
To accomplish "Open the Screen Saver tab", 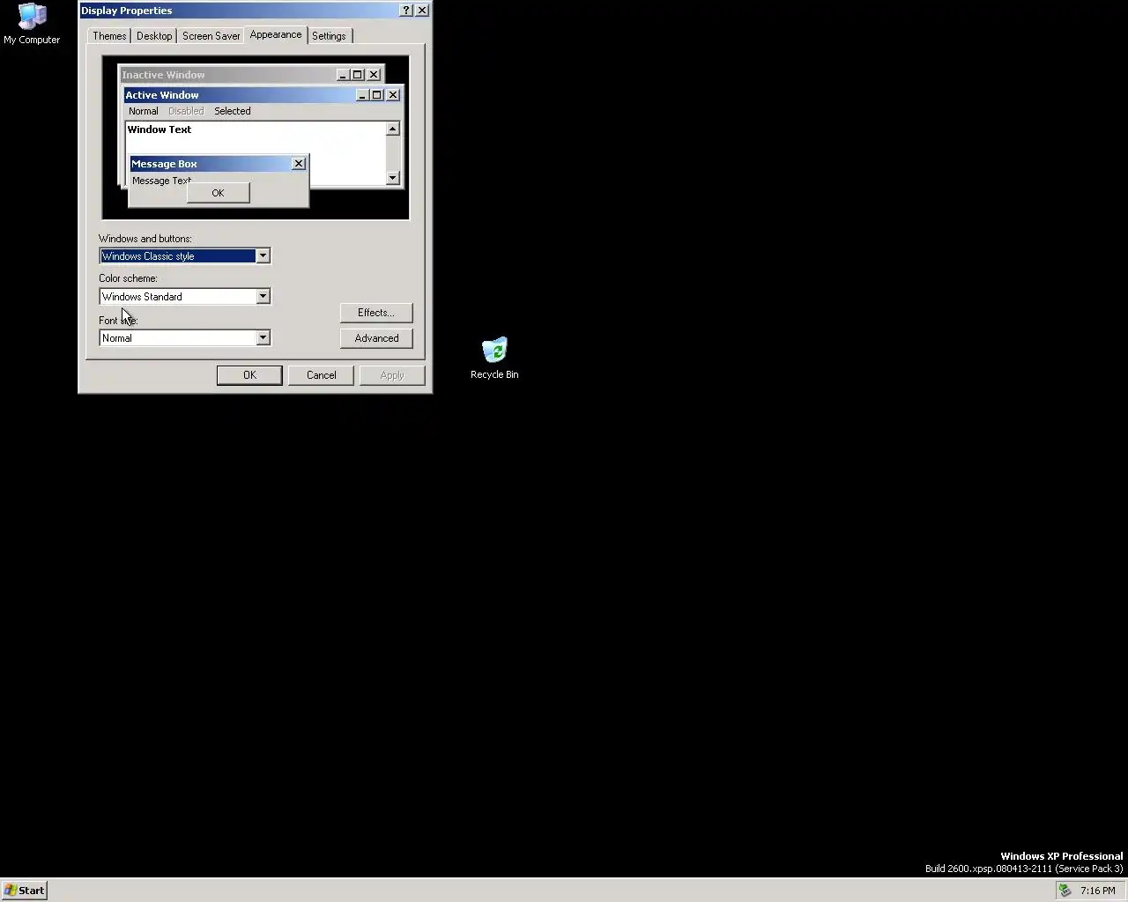I will (211, 36).
